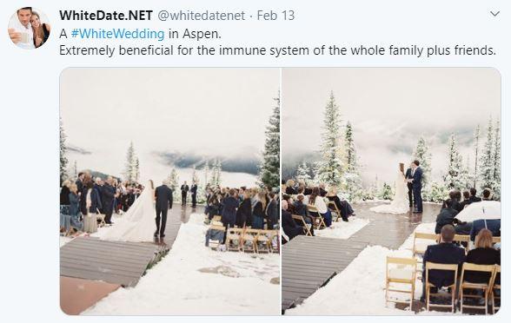Click the tallest snowy pine in the right photo

(x=331, y=143)
